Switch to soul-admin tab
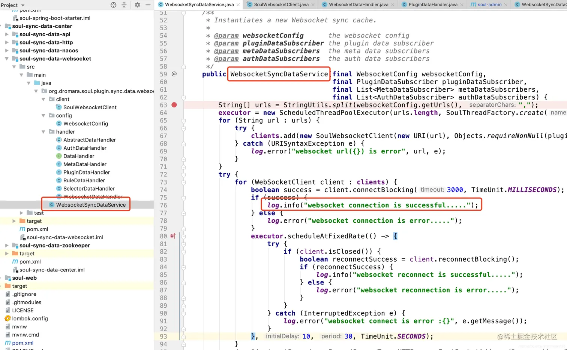The image size is (567, 350). point(489,4)
